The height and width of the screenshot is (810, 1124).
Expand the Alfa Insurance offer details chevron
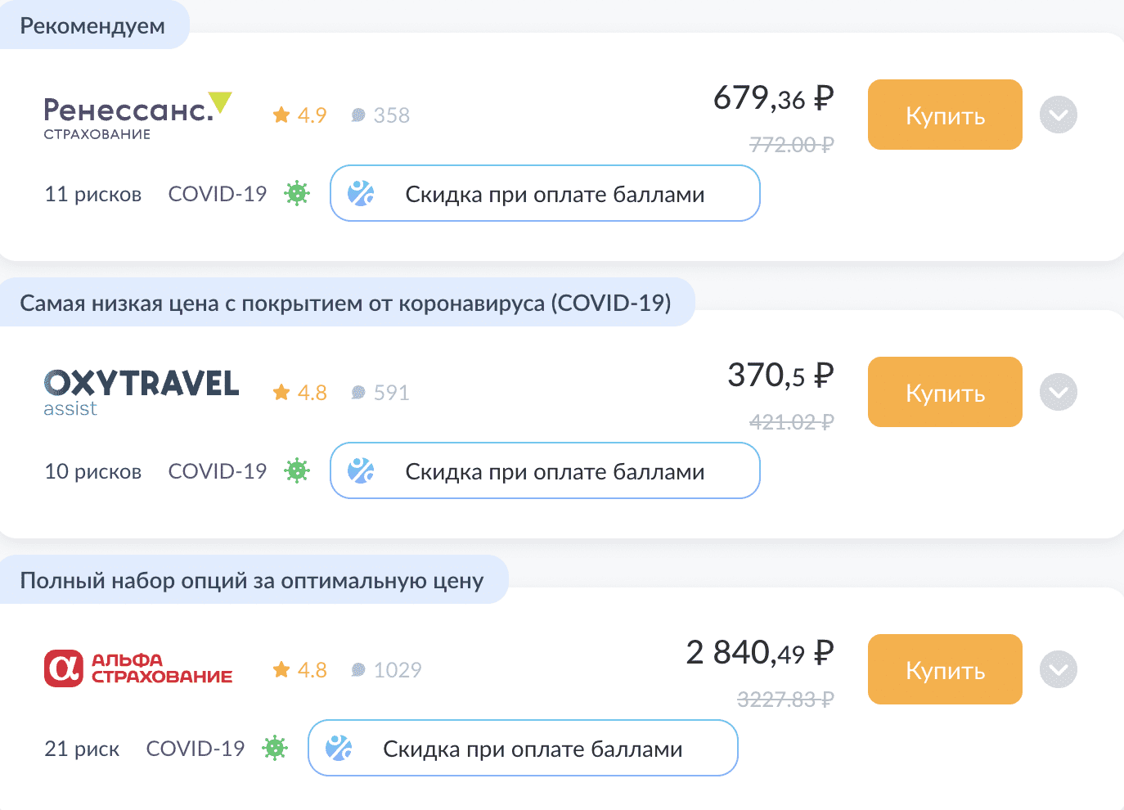1058,670
